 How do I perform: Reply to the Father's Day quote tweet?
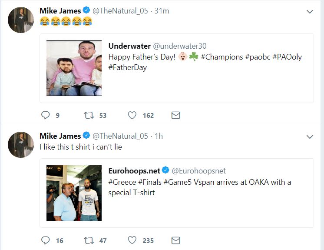pyautogui.click(x=46, y=115)
